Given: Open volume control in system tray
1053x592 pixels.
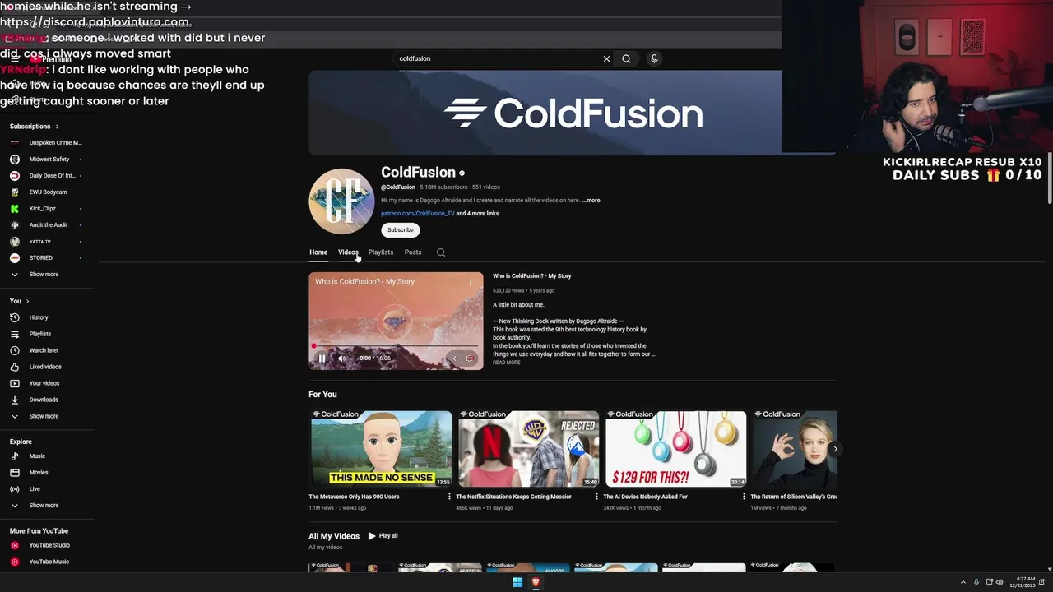Looking at the screenshot, I should click(1000, 582).
